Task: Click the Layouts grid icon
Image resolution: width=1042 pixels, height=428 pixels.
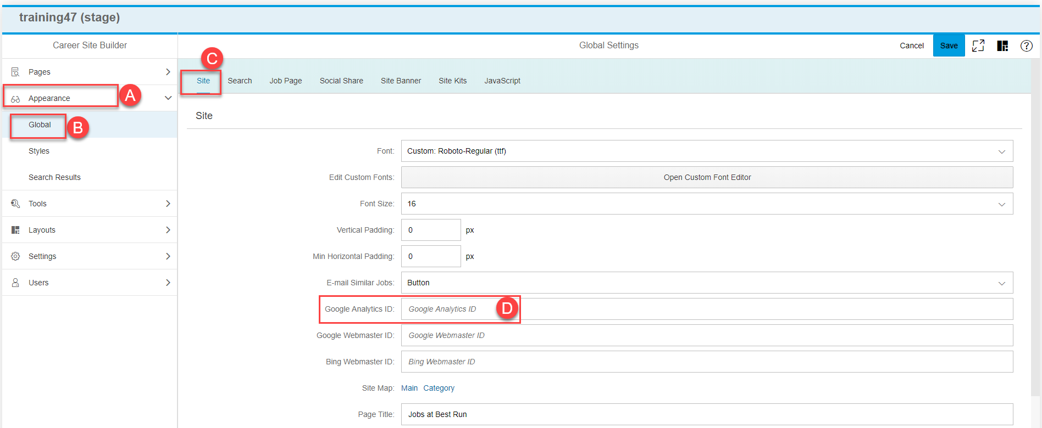Action: click(x=15, y=230)
